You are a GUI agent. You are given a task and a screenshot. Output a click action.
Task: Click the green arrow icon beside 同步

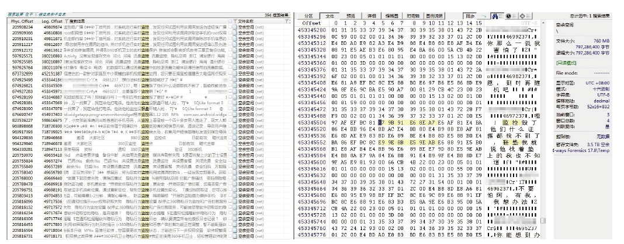484,16
